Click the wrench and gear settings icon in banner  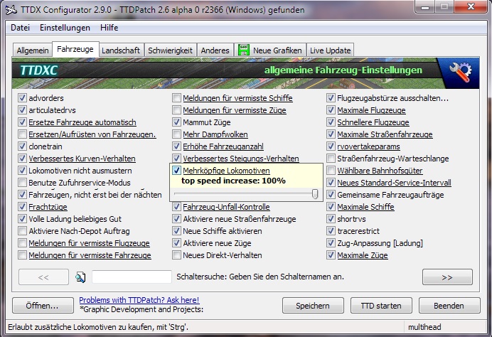[460, 72]
